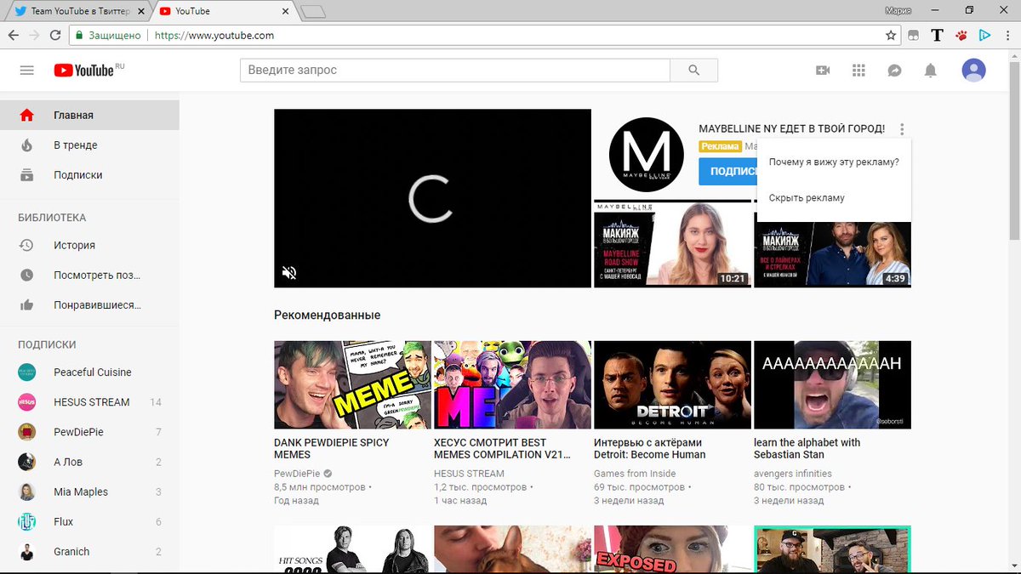Screen dimensions: 1021x574
Task: Click the search magnifier button
Action: coord(693,70)
